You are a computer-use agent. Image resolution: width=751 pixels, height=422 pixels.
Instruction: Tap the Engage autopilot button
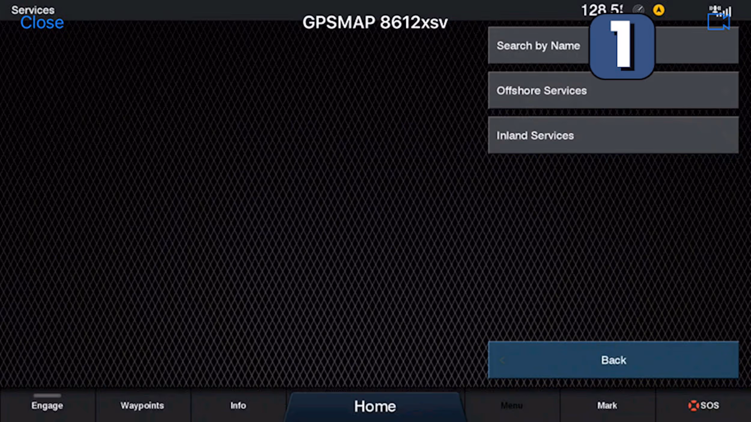(x=47, y=405)
